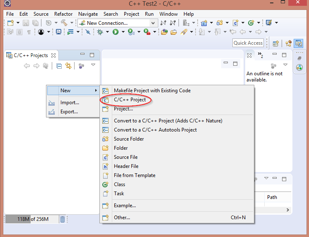Click the C/C++ Projects tab
Image resolution: width=309 pixels, height=237 pixels.
[31, 55]
